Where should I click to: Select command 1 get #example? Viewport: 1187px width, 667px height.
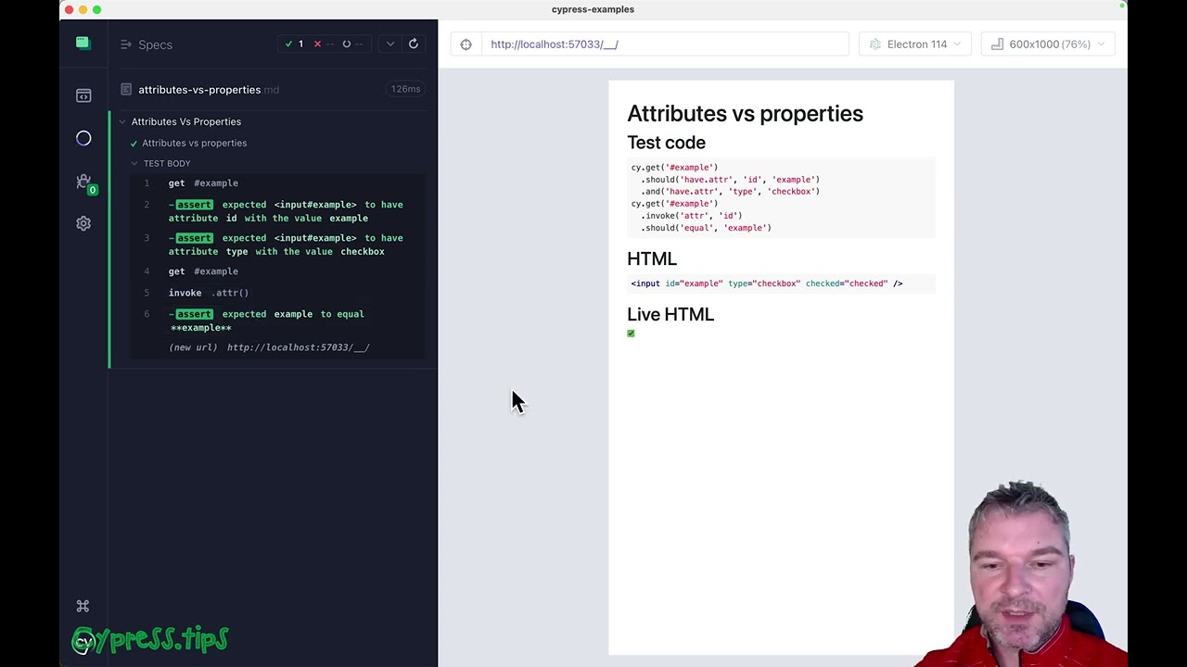pos(276,183)
